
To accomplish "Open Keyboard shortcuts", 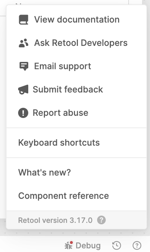I will 76,143.
